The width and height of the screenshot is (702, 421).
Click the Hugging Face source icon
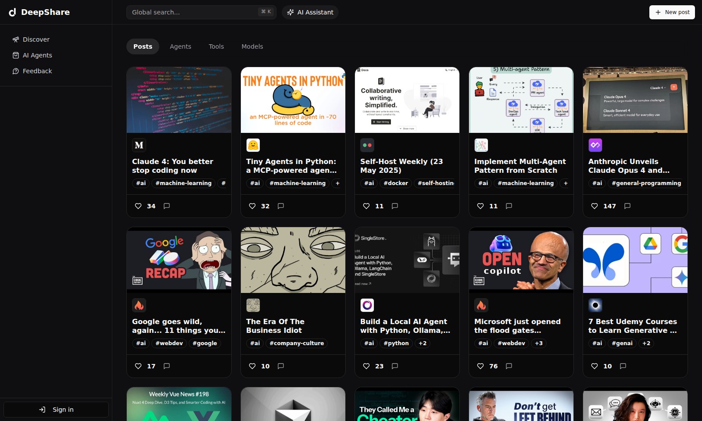click(x=253, y=145)
